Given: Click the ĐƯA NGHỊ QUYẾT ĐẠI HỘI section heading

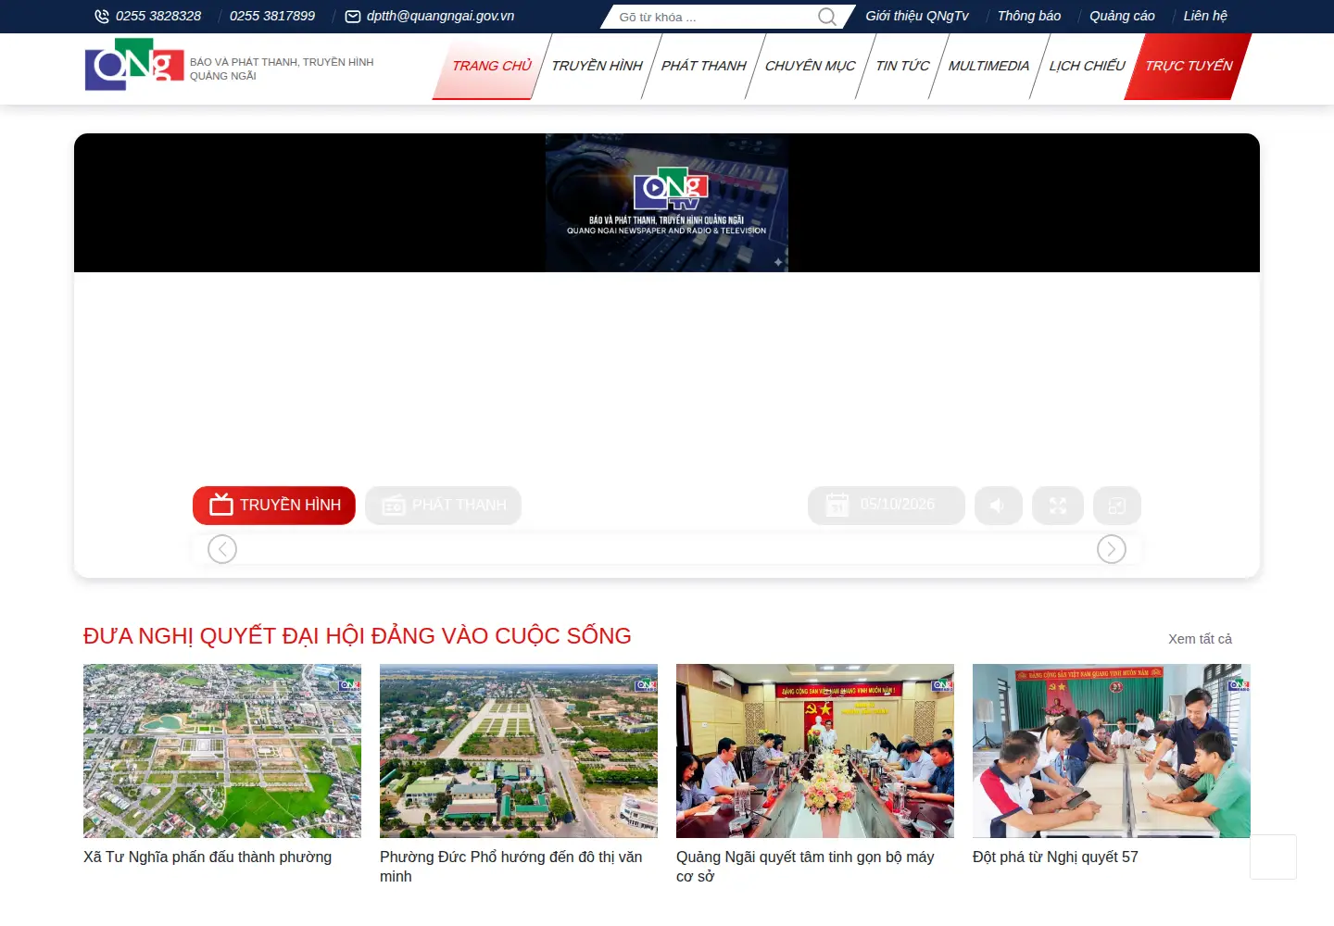Looking at the screenshot, I should [x=358, y=636].
